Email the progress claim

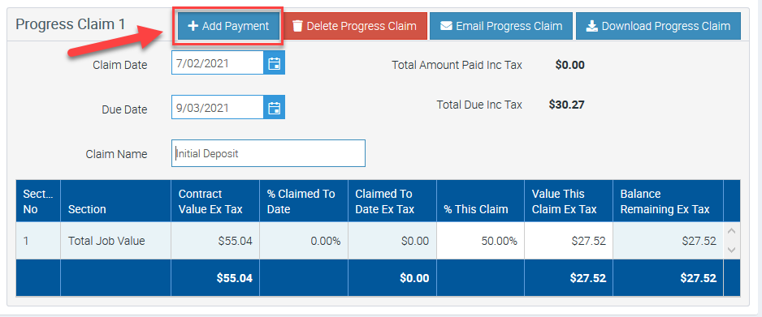coord(501,26)
